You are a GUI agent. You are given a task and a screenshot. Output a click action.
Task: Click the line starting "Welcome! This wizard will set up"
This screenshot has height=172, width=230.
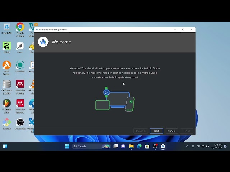click(x=115, y=68)
